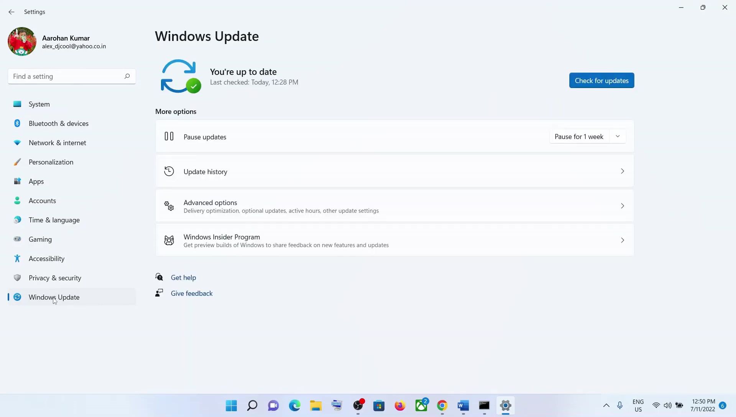The image size is (736, 417).
Task: Open taskbar Search
Action: pos(252,406)
